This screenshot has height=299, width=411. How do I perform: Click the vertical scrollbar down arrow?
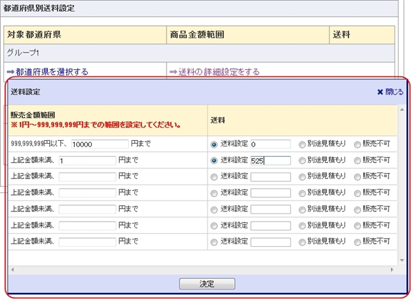coord(402,261)
